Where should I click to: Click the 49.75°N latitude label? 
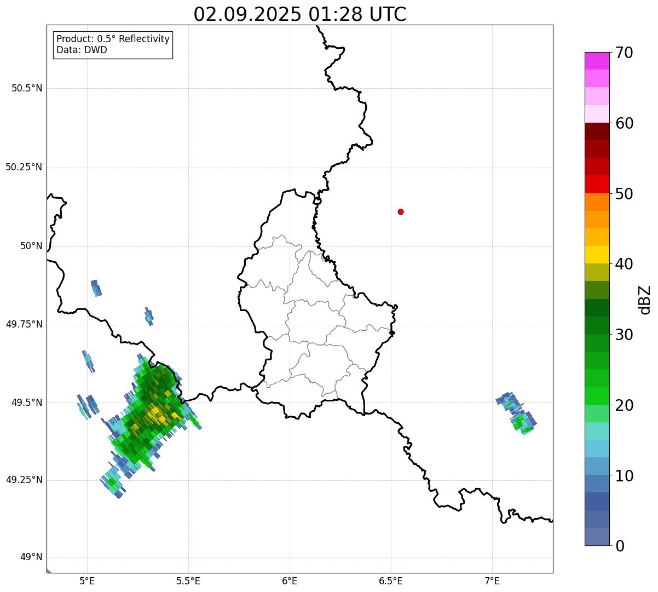pyautogui.click(x=24, y=324)
